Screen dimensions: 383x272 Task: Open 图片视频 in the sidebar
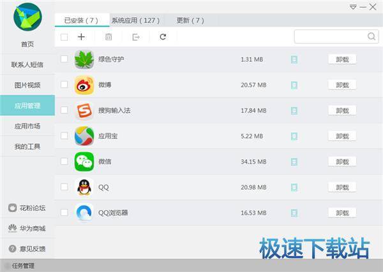click(27, 85)
